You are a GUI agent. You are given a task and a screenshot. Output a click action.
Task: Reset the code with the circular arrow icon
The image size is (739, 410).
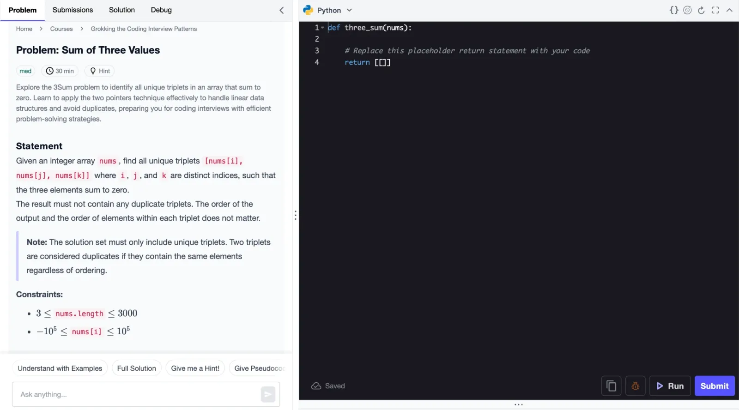701,10
